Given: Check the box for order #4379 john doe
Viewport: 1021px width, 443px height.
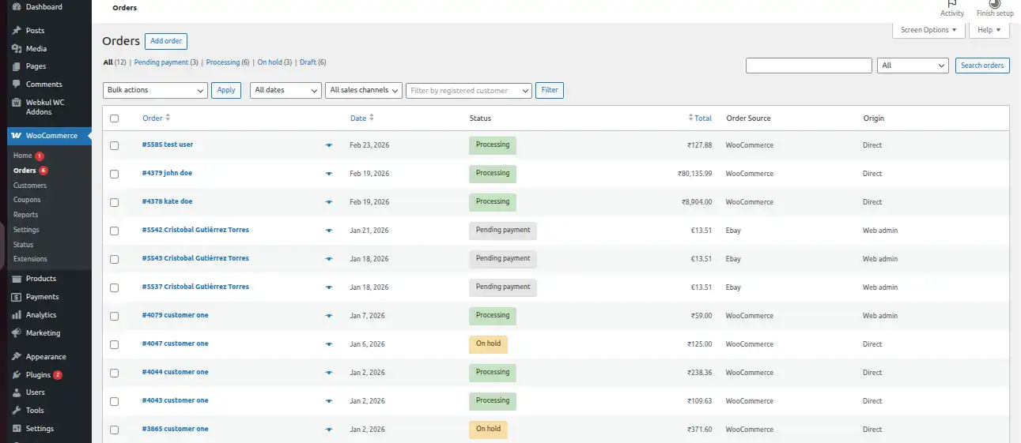Looking at the screenshot, I should (115, 174).
